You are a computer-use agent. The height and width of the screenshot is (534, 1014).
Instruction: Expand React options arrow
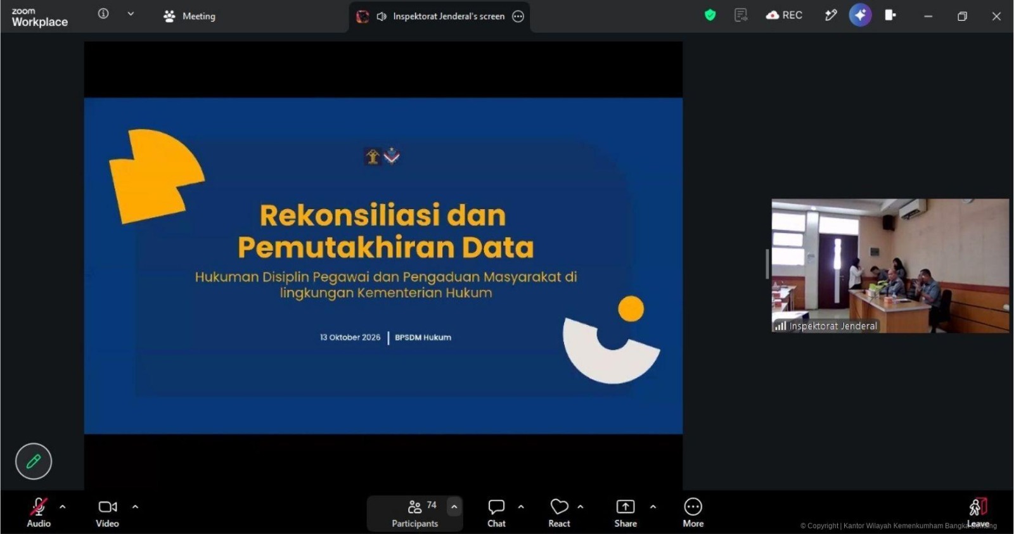click(581, 507)
